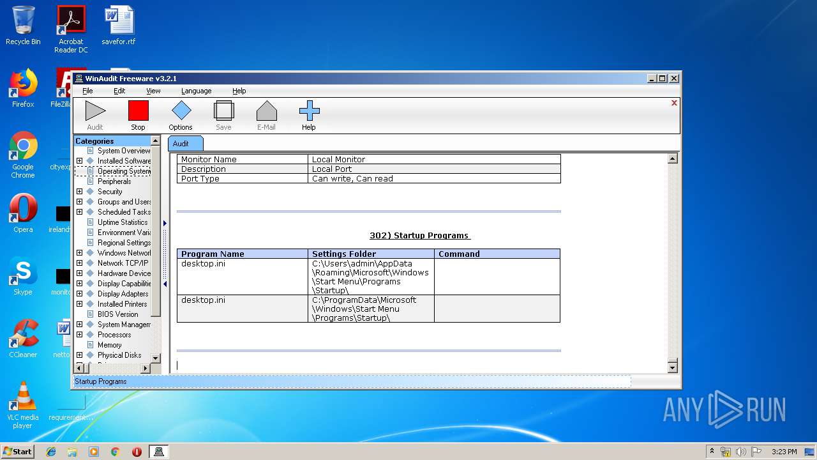This screenshot has width=817, height=460.
Task: Expand the System Management category
Action: [x=79, y=325]
